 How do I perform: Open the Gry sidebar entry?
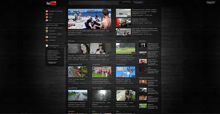[50, 20]
